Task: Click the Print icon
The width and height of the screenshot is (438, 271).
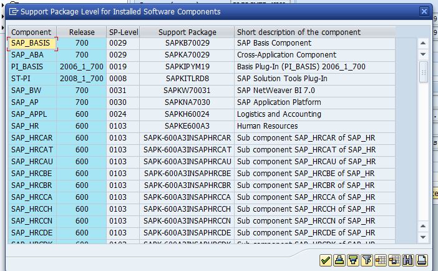Action: coord(421,260)
